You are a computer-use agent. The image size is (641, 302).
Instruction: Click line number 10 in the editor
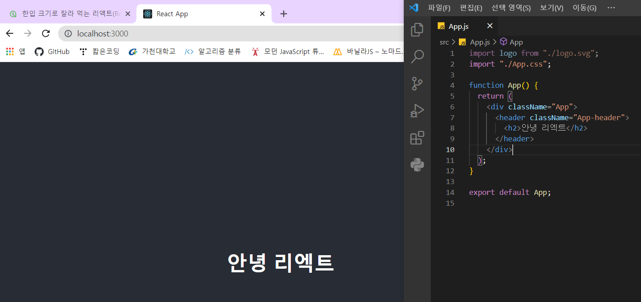click(x=450, y=149)
